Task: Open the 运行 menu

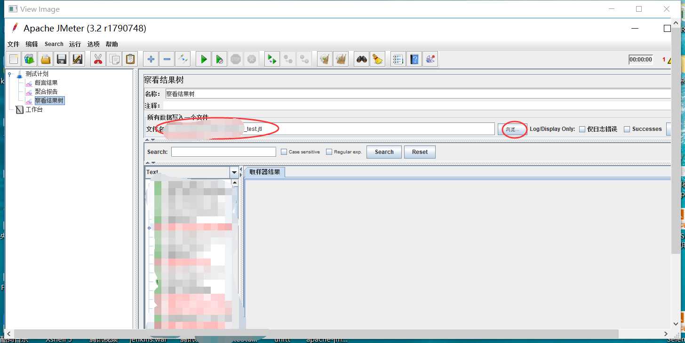Action: click(75, 44)
